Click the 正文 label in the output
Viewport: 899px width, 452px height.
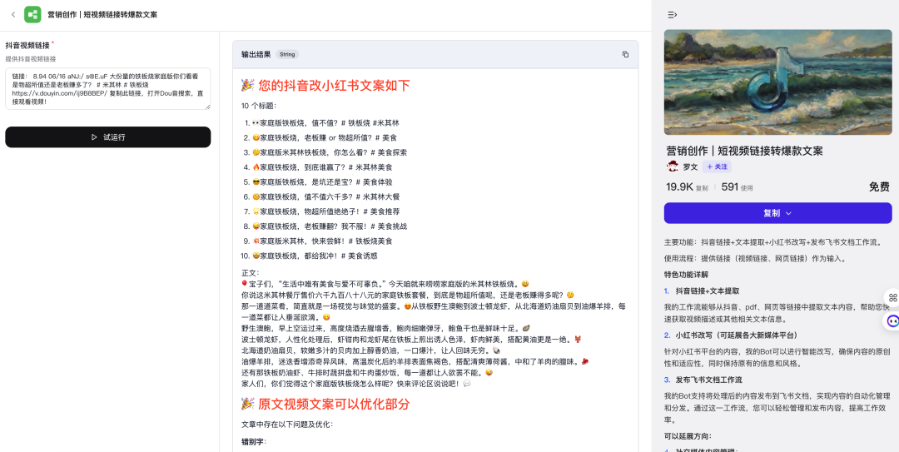pos(251,273)
